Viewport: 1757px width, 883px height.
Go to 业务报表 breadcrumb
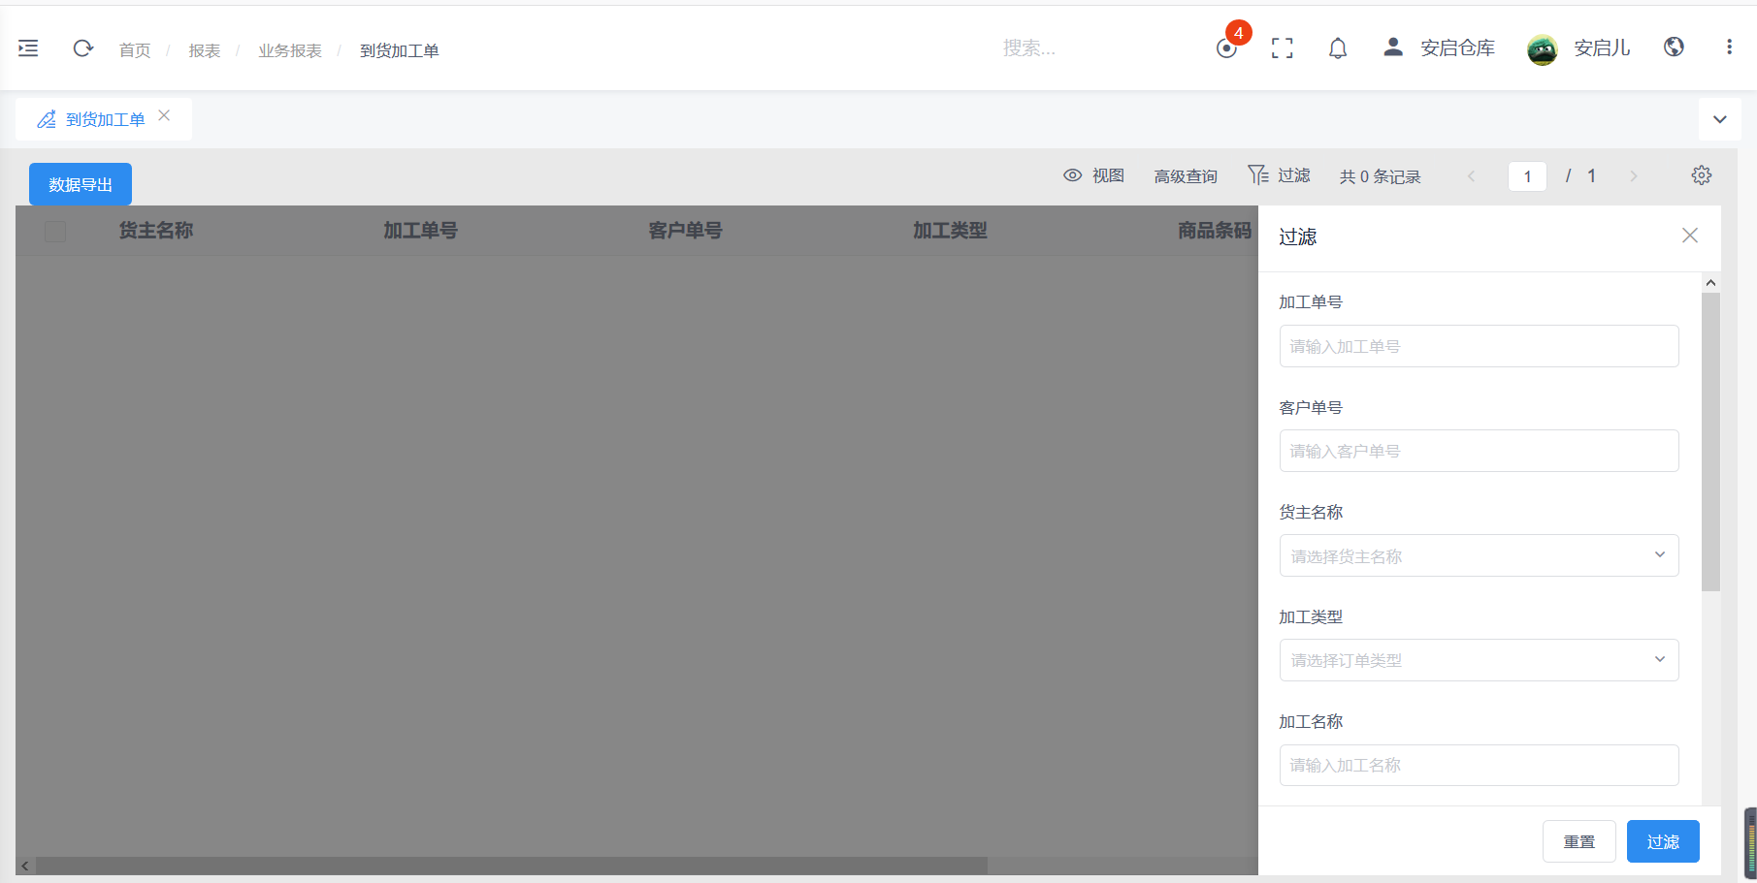point(290,50)
